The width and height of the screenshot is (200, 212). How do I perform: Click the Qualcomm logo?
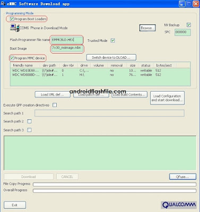coord(179,205)
